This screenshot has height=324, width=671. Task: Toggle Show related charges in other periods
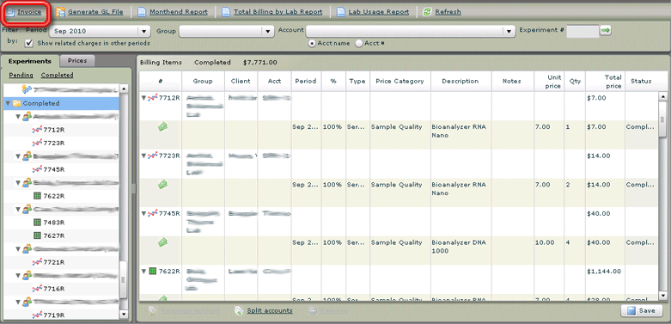point(29,43)
